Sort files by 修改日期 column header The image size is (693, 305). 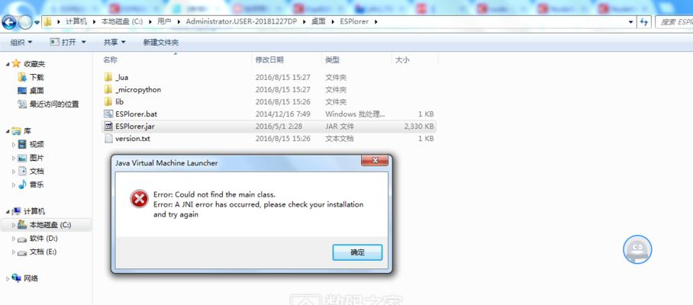click(x=269, y=59)
